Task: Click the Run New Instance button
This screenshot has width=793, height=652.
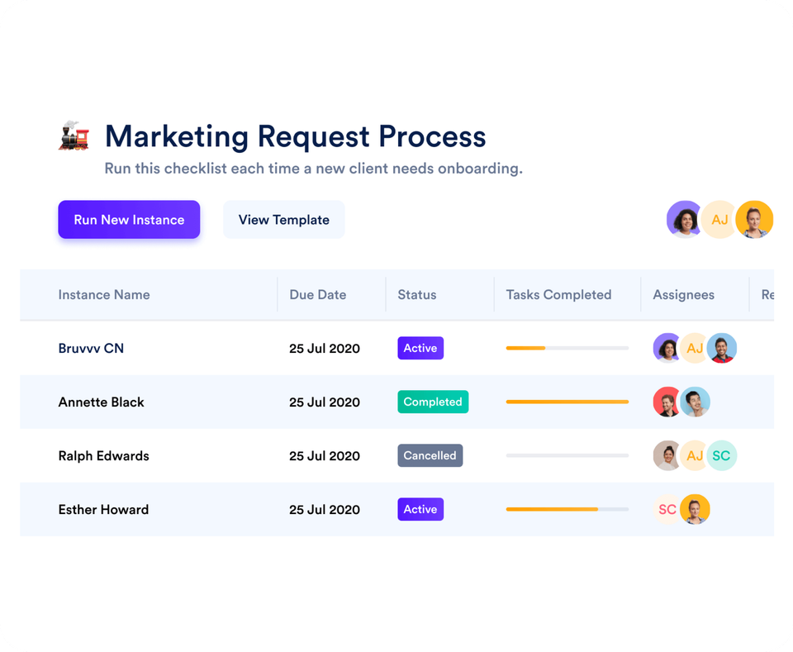Action: [x=129, y=220]
